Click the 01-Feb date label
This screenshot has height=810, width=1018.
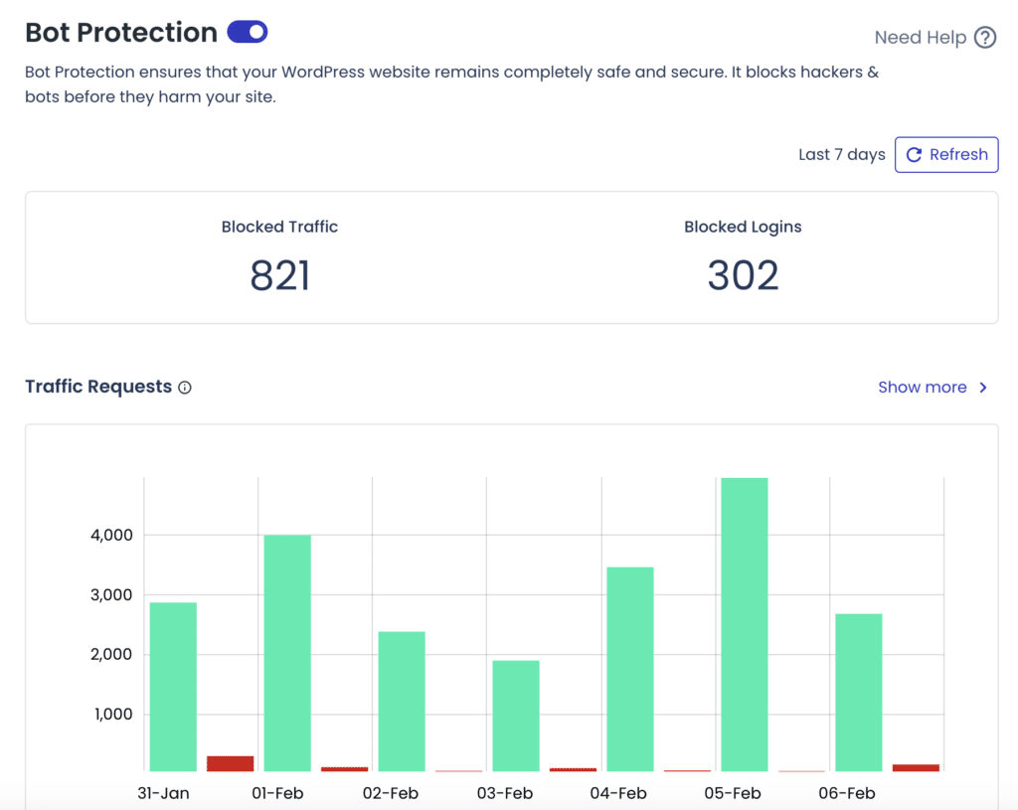tap(278, 793)
